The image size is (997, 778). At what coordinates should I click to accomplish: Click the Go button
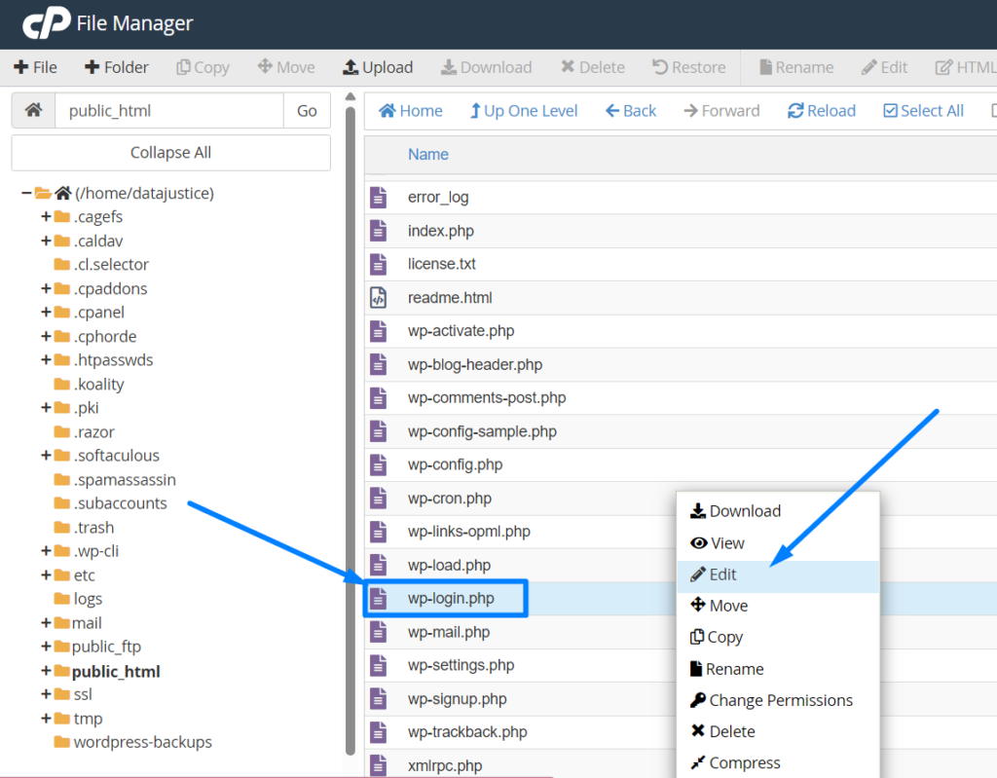coord(307,110)
